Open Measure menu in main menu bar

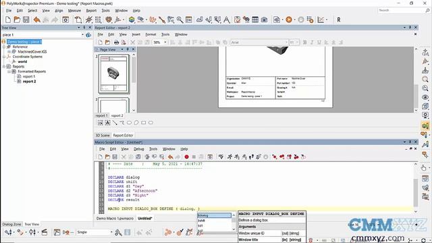point(74,11)
